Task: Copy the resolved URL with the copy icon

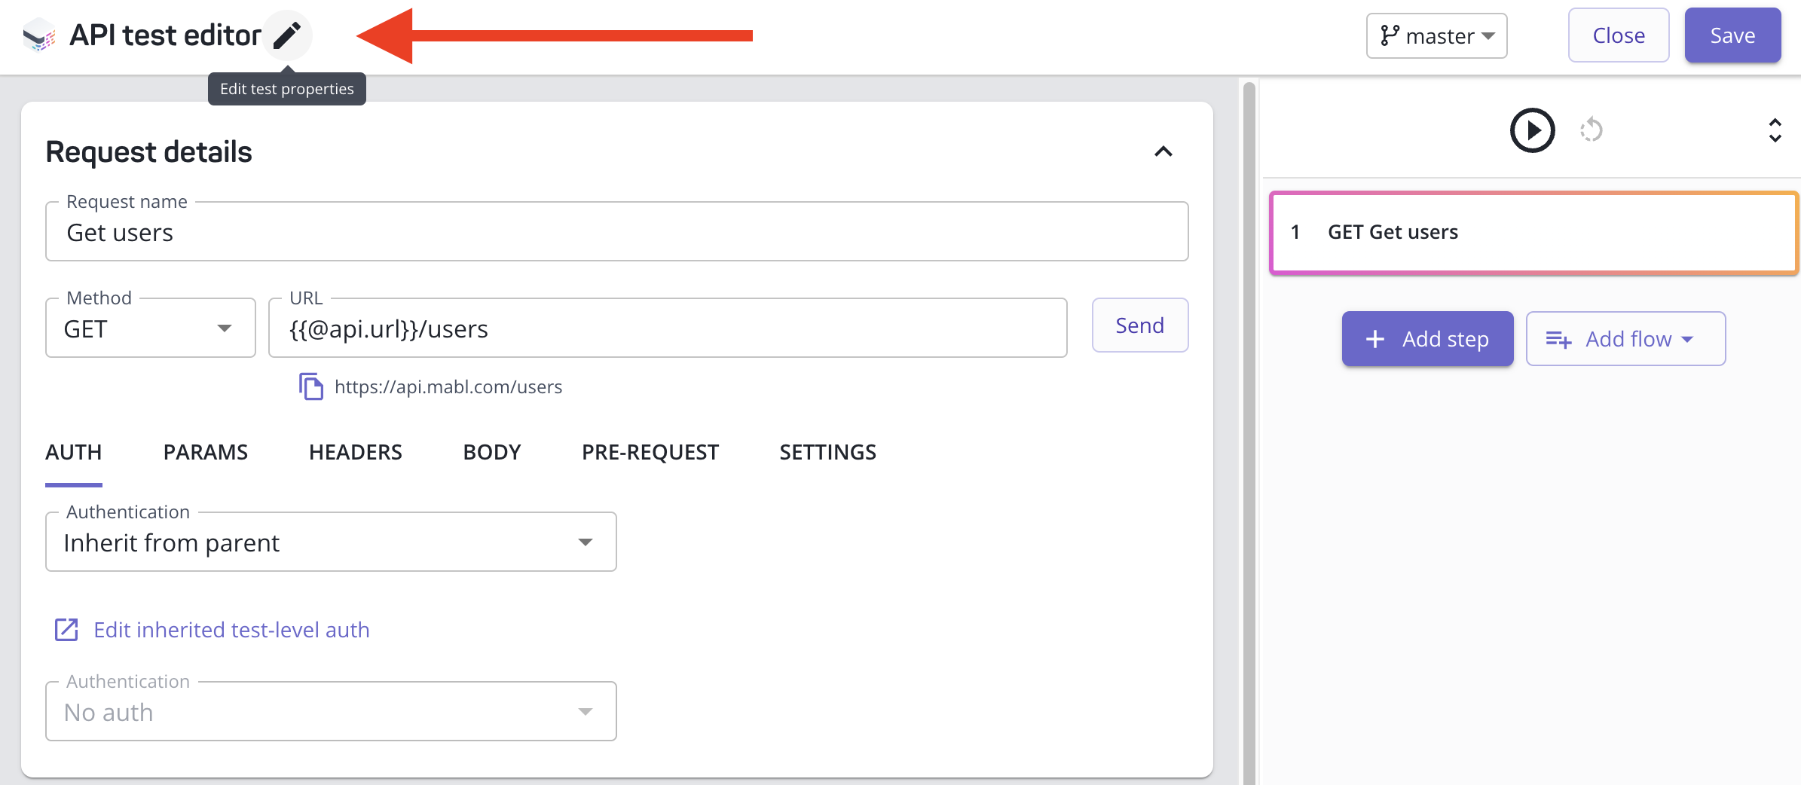Action: (x=311, y=386)
